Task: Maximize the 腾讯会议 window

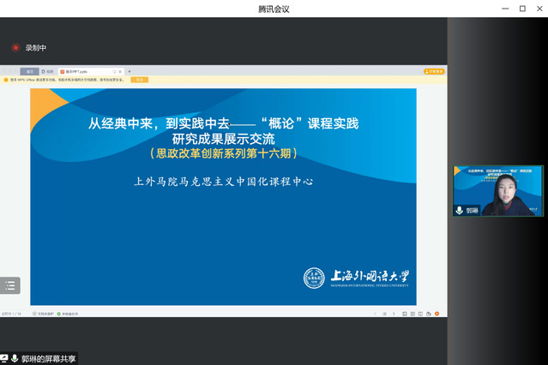Action: pos(521,9)
